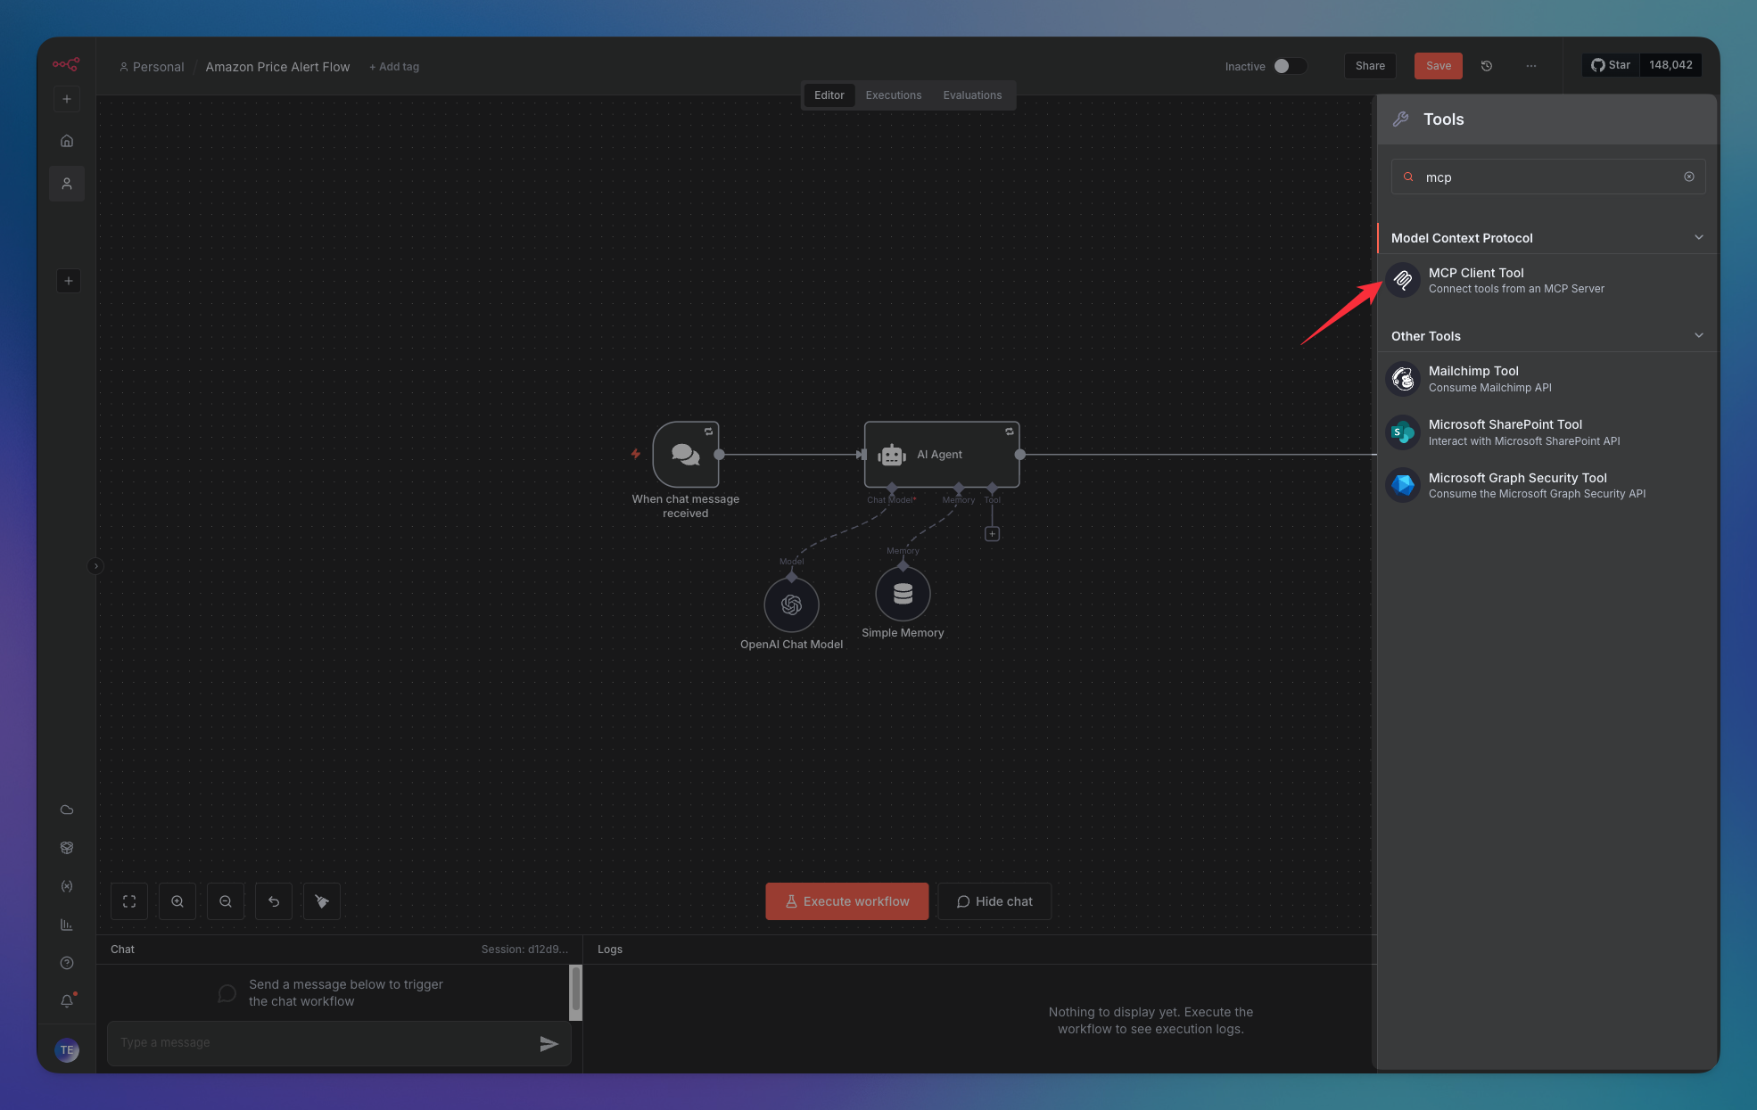
Task: Open workflow history clock icon
Action: click(1487, 66)
